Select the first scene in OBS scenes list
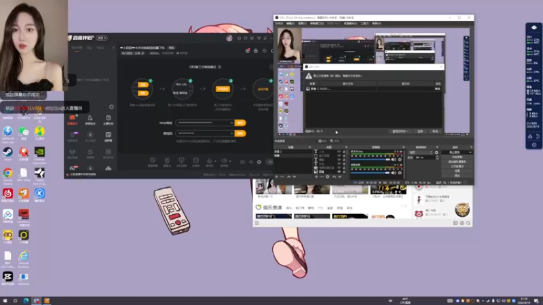 [293, 151]
